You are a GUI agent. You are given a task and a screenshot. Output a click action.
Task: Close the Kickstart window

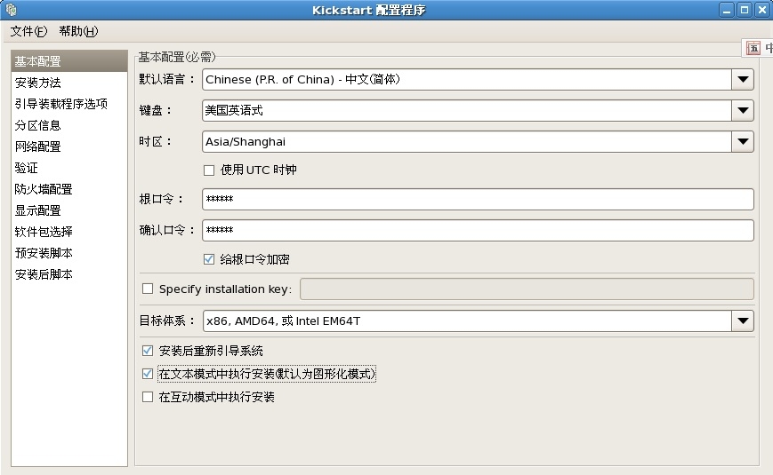pyautogui.click(x=762, y=10)
